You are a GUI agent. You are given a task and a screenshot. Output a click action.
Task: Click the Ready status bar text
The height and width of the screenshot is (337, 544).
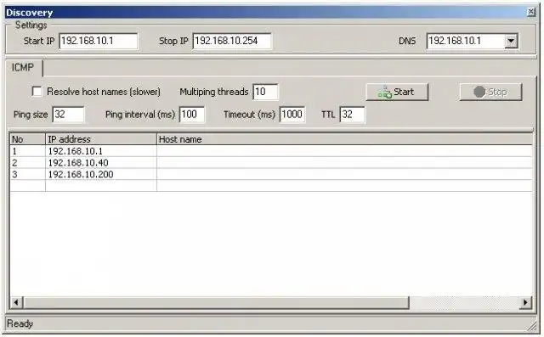pos(20,323)
